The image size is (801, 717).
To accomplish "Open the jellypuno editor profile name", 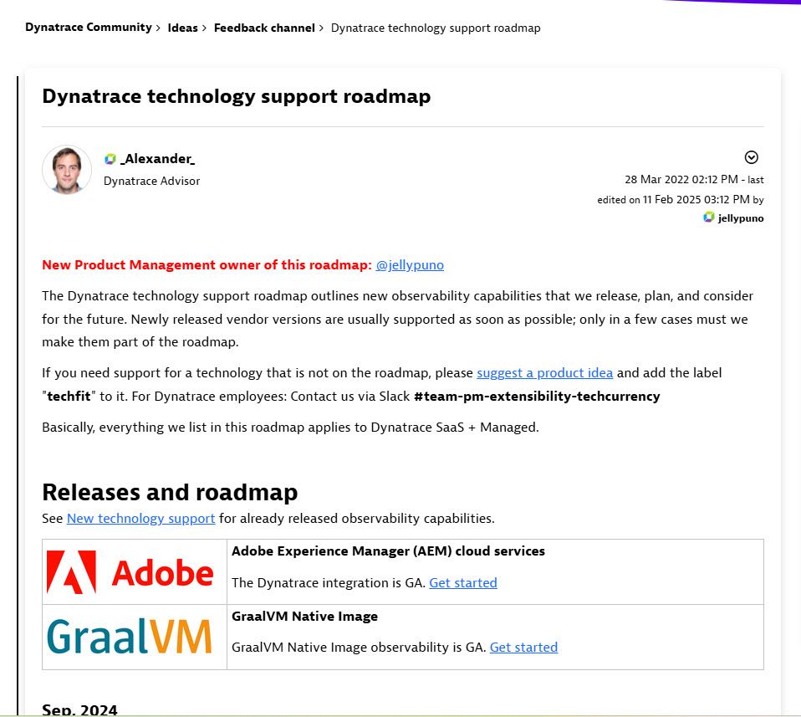I will (740, 218).
